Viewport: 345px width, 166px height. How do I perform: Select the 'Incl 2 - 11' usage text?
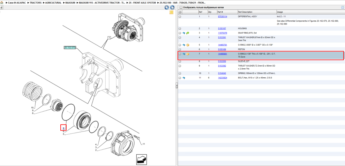click(281, 17)
